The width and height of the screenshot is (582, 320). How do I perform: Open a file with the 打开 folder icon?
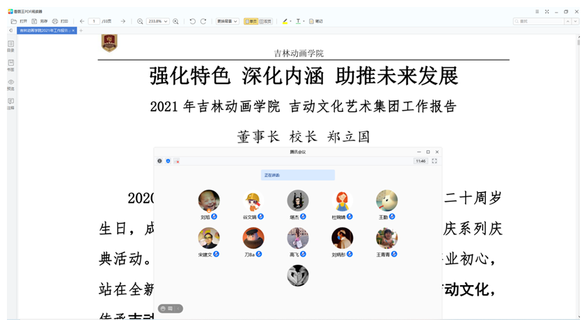[x=14, y=22]
